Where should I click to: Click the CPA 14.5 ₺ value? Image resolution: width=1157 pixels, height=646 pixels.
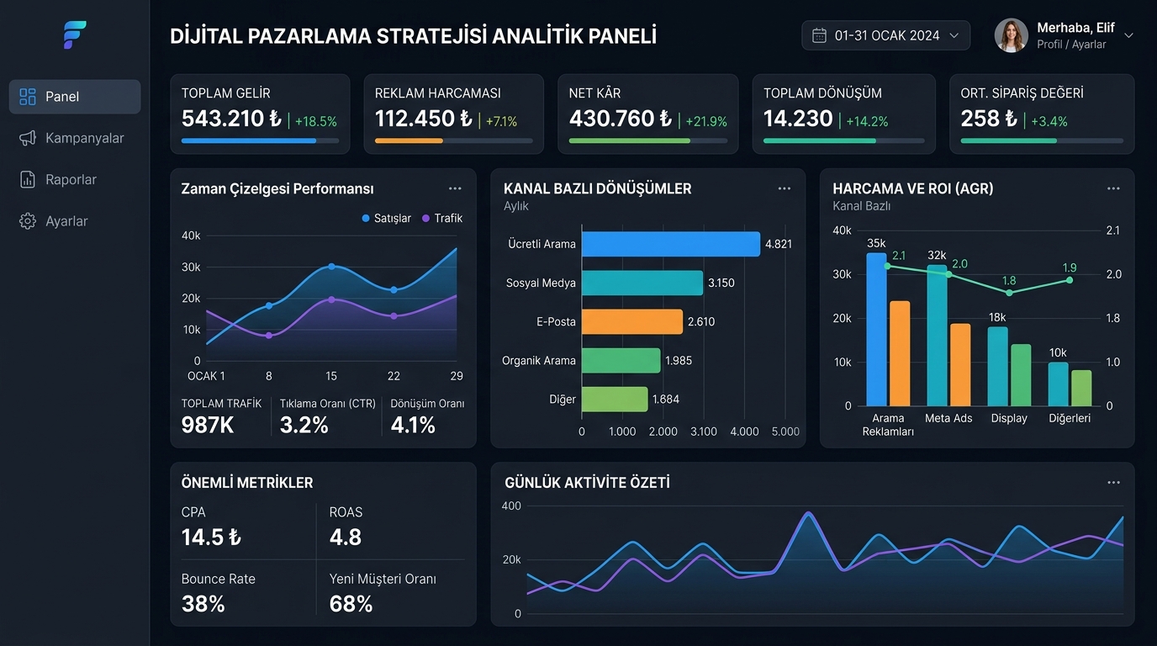coord(211,537)
